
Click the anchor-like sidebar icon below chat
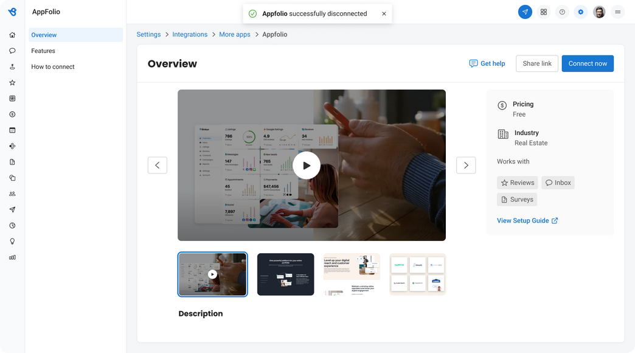tap(12, 66)
